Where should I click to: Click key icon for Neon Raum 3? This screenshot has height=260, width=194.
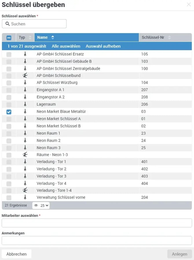coord(25,148)
